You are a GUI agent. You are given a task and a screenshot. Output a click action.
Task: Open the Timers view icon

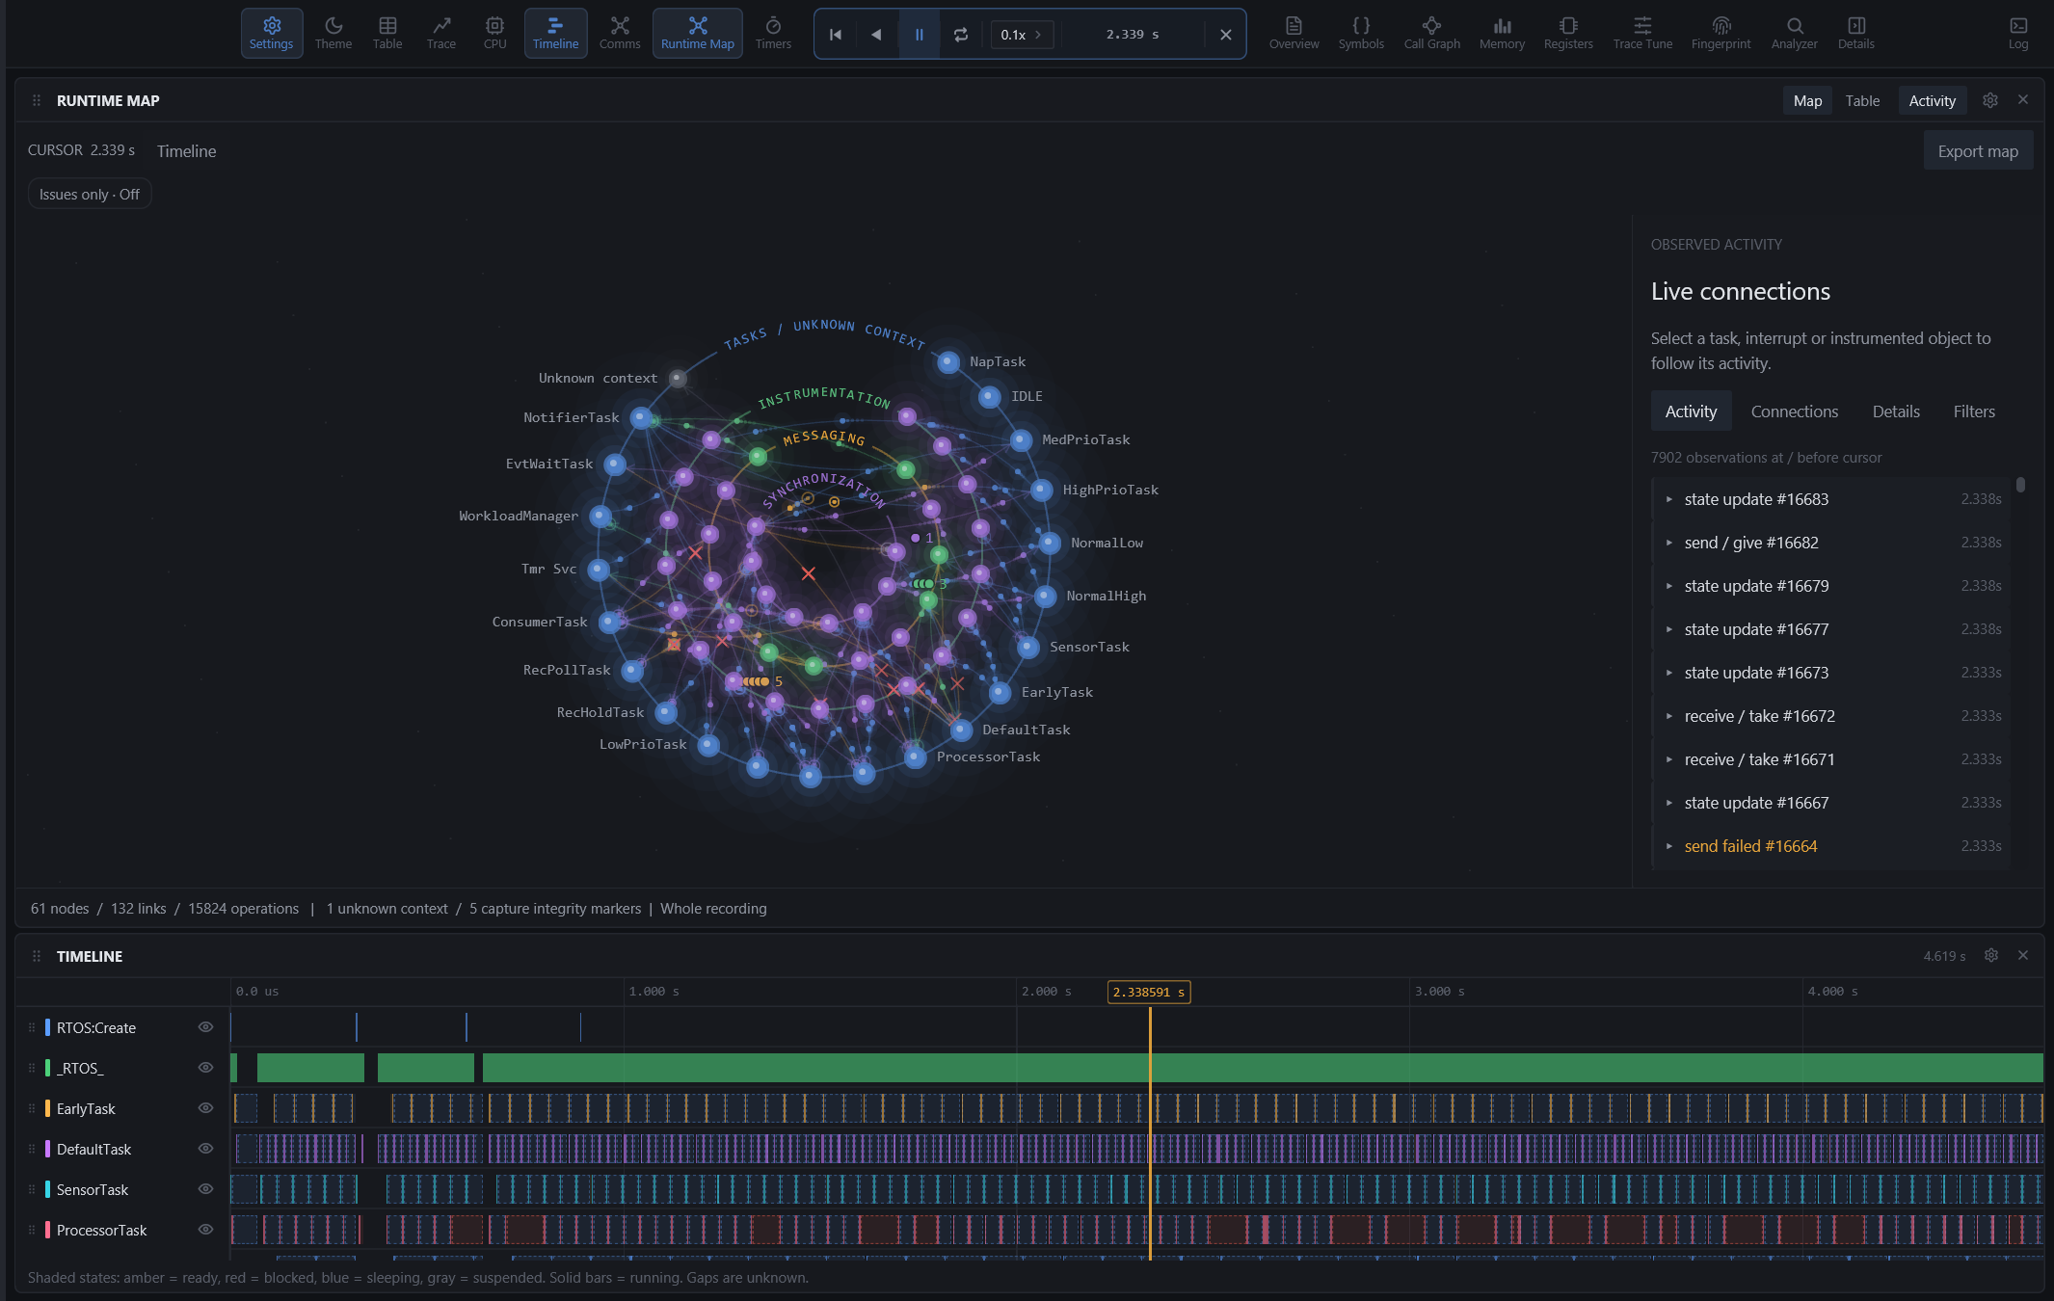[773, 34]
